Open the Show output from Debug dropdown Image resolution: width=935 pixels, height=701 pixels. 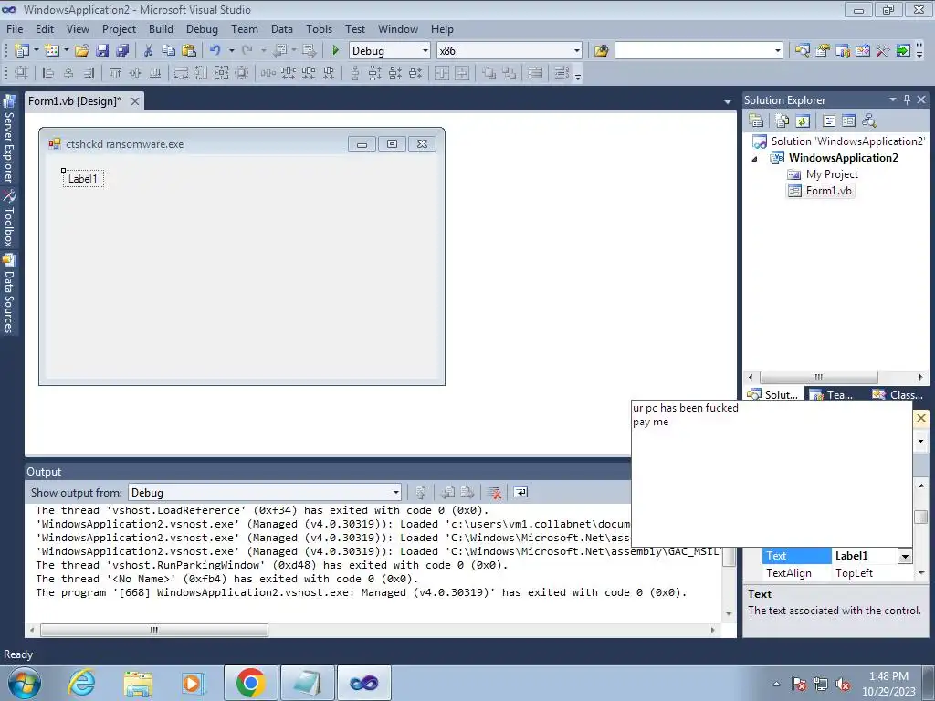[x=396, y=493]
